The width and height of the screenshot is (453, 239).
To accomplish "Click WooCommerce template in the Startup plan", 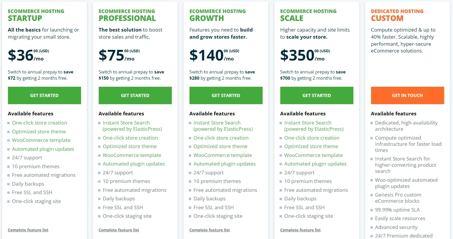I will 41,140.
